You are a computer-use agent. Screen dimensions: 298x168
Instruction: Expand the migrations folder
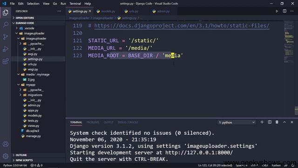coord(35,95)
